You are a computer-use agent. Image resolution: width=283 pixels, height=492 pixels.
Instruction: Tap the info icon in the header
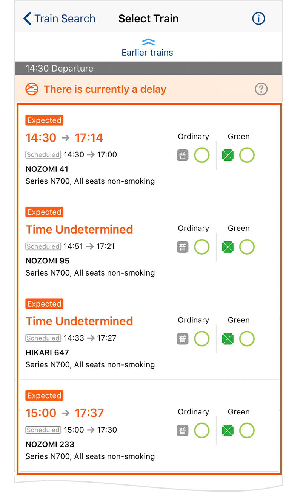tap(258, 19)
